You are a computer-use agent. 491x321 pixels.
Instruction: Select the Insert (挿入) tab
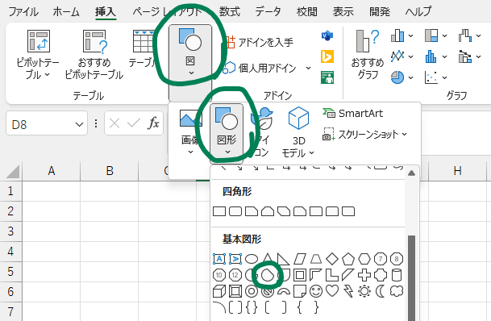pyautogui.click(x=106, y=12)
